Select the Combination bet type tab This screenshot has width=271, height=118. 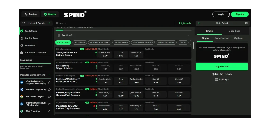pyautogui.click(x=222, y=38)
